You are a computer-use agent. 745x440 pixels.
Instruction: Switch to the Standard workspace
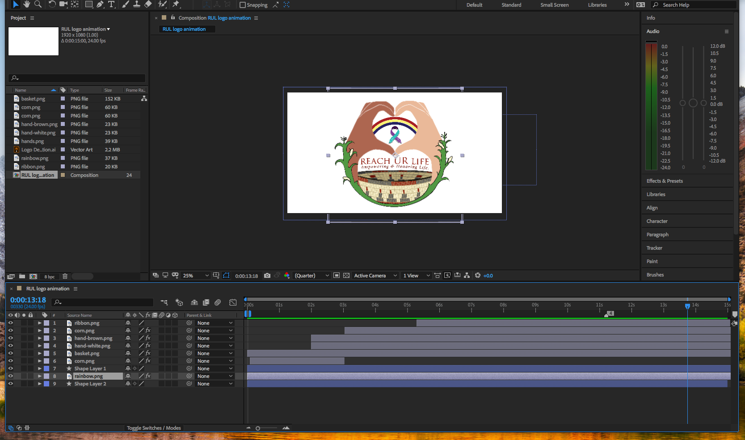tap(511, 5)
